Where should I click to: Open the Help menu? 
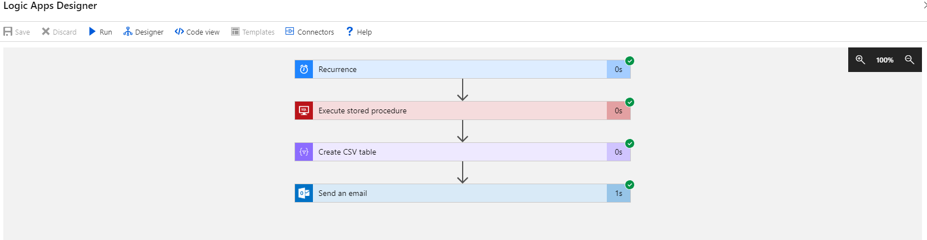359,32
